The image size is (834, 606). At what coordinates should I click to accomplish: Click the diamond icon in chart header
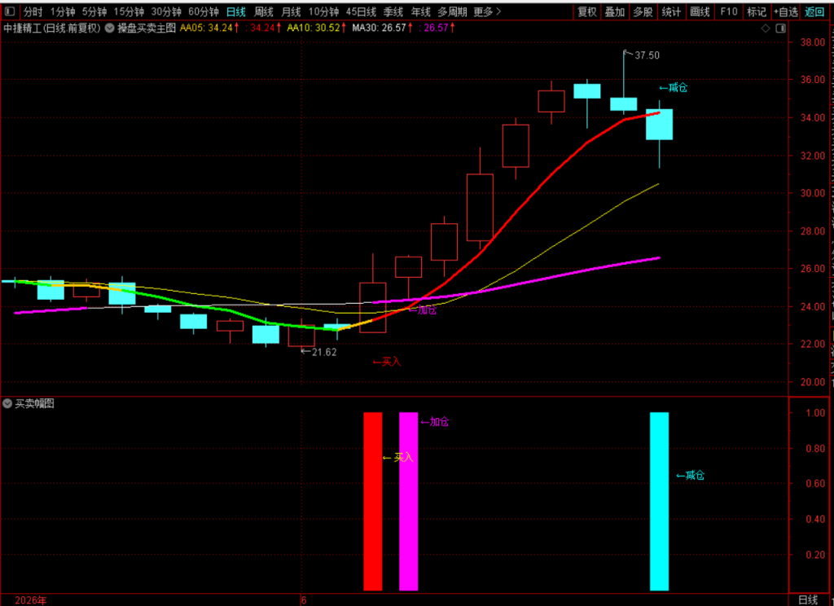[x=766, y=29]
